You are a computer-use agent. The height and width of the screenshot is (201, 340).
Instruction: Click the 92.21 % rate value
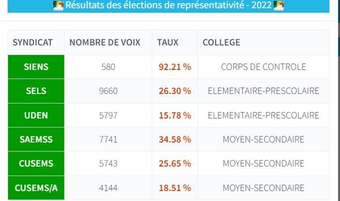click(175, 67)
